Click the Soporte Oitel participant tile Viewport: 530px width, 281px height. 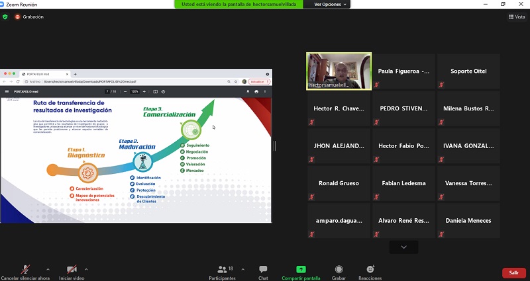tap(468, 71)
